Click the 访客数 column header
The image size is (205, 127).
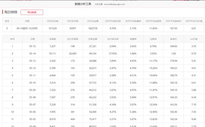pyautogui.click(x=53, y=39)
